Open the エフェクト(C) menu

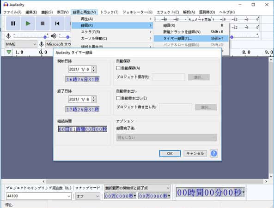pos(168,12)
